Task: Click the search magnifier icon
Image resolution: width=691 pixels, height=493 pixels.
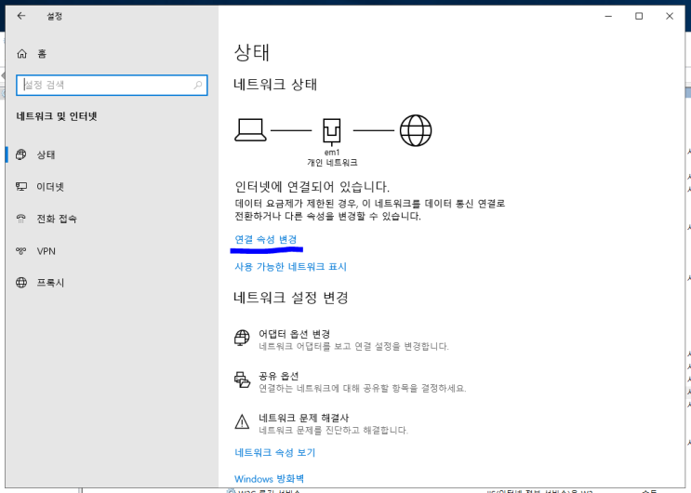Action: [198, 85]
